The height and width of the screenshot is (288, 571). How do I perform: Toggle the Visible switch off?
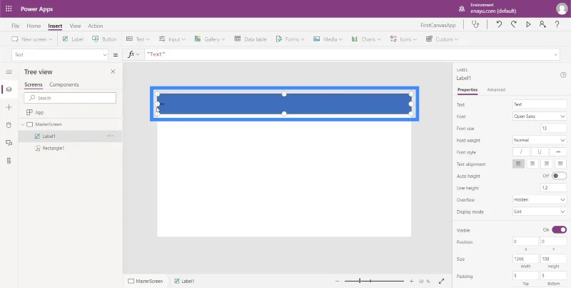559,229
